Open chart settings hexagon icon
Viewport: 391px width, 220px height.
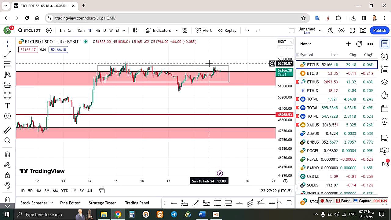click(342, 30)
